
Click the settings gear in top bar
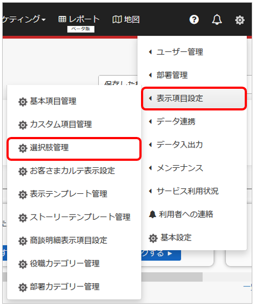(240, 20)
